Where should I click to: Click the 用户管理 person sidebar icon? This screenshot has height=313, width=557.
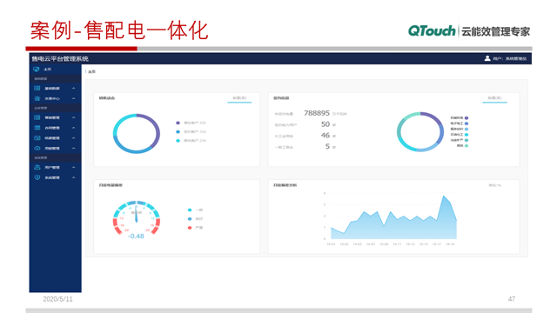click(37, 167)
